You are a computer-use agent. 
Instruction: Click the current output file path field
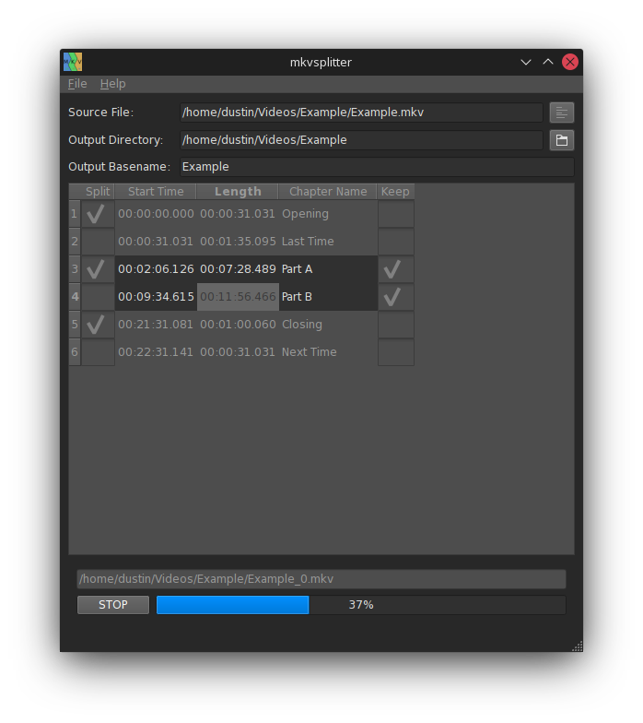click(321, 579)
